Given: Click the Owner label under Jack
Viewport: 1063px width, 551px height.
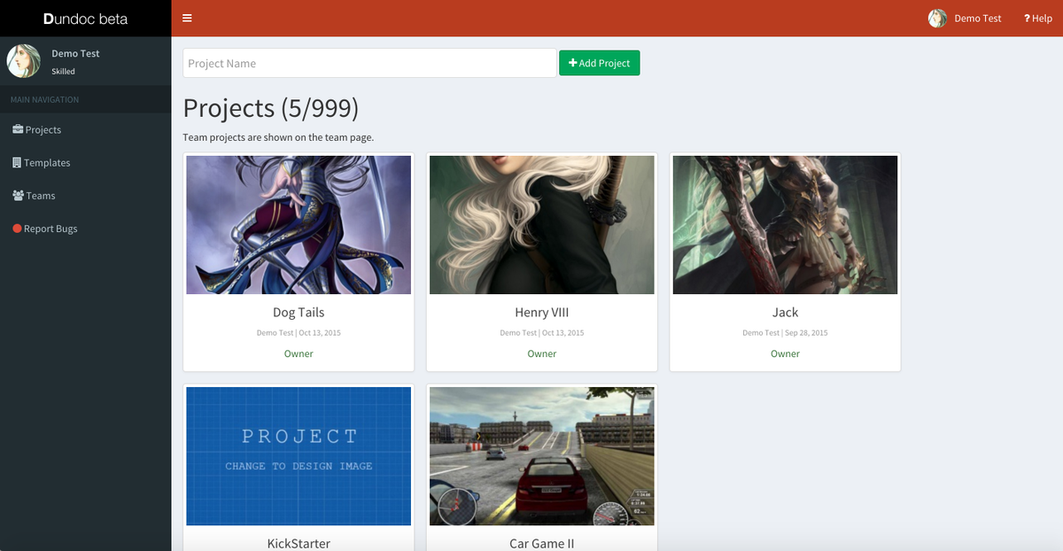Looking at the screenshot, I should [x=785, y=353].
